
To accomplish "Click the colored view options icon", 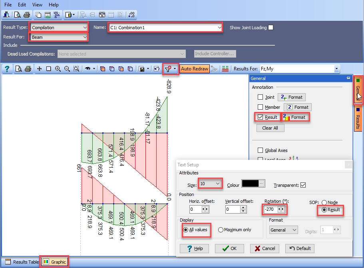I will coord(68,15).
